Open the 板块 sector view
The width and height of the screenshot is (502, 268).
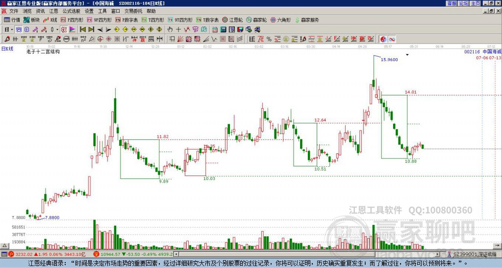(31, 20)
